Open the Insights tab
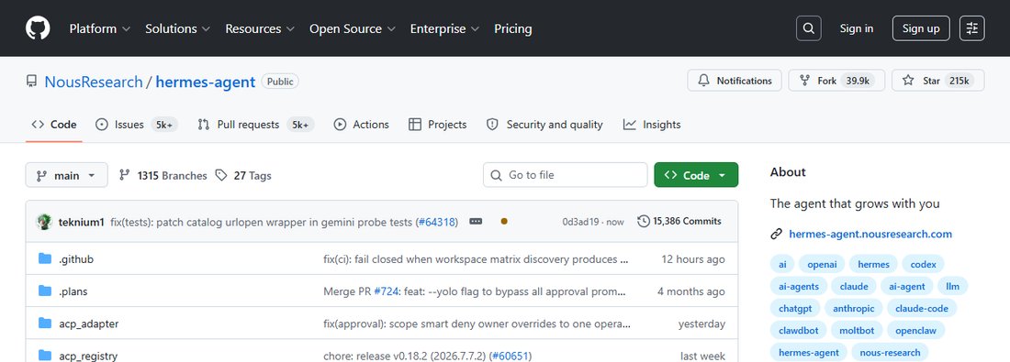The image size is (1010, 362). pyautogui.click(x=652, y=125)
